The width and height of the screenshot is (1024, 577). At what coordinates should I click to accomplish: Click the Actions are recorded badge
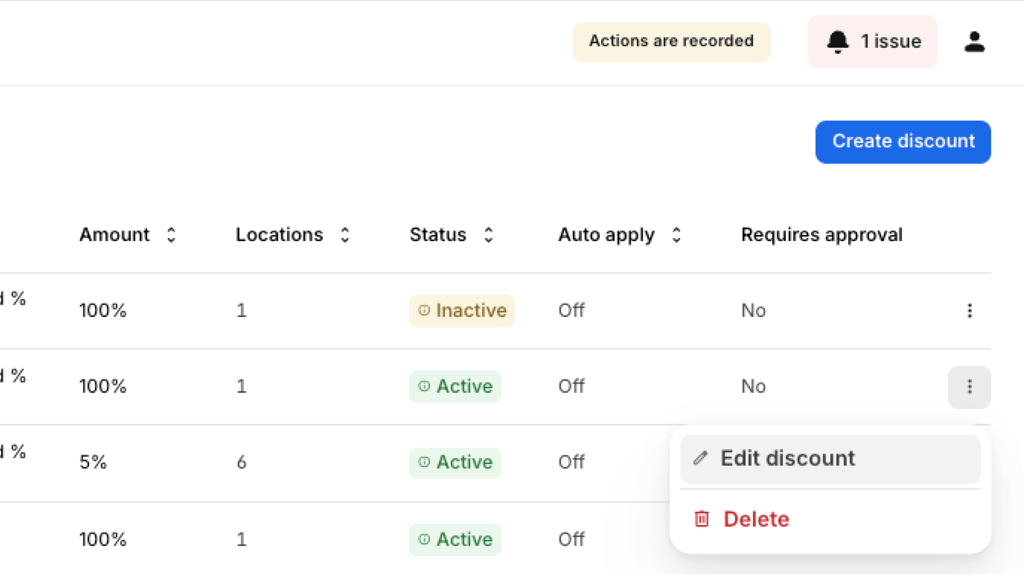coord(671,42)
